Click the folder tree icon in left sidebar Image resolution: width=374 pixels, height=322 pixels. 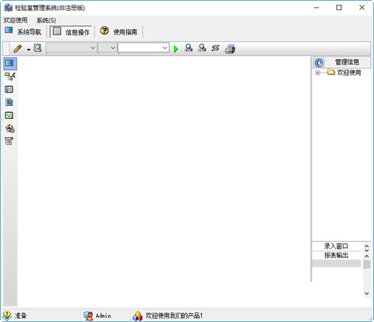(10, 76)
